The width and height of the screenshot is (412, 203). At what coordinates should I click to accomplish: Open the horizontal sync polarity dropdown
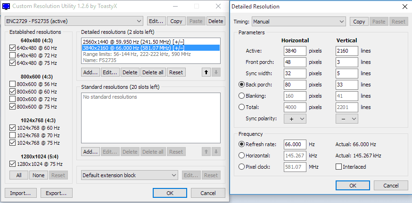[x=295, y=119]
